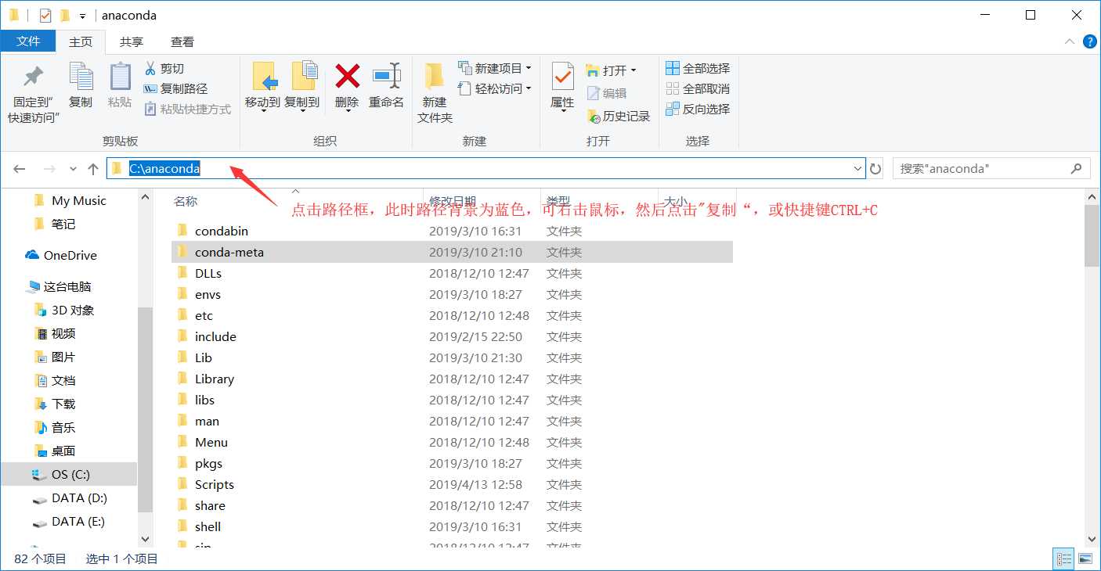Switch to the View (查看) tab

click(182, 42)
